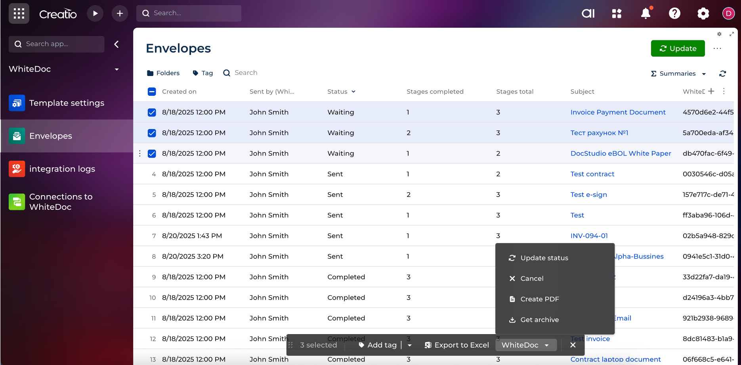Add a column with the plus icon
This screenshot has width=741, height=365.
(x=711, y=91)
